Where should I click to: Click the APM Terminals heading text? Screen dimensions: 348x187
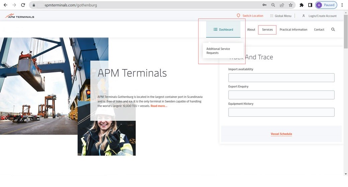coord(132,73)
